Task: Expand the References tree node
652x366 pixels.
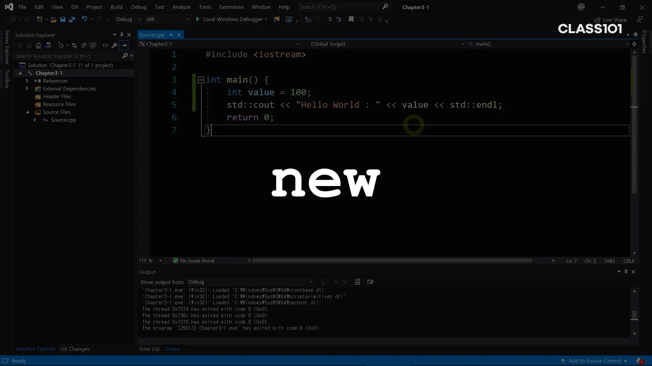Action: coord(27,81)
